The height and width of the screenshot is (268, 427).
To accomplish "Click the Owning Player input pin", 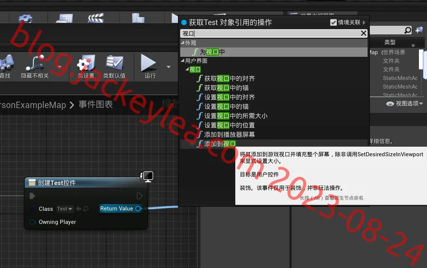I will 33,222.
